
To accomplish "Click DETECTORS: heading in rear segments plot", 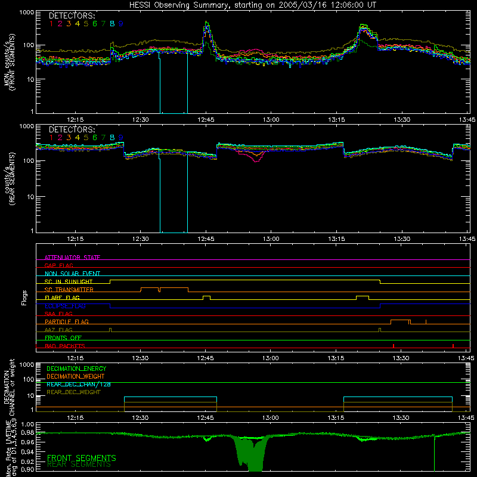I will point(72,129).
